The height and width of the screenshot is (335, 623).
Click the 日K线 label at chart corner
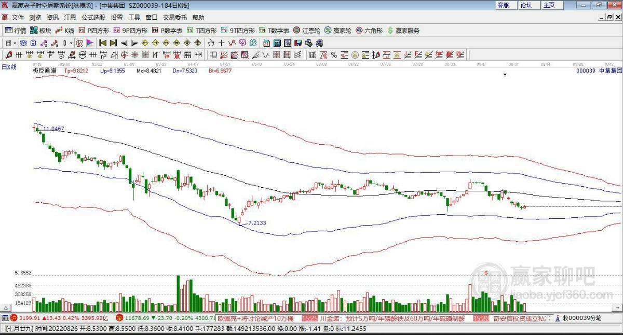[9, 66]
